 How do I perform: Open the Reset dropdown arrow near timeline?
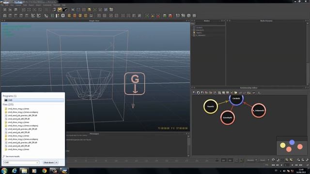[268, 160]
